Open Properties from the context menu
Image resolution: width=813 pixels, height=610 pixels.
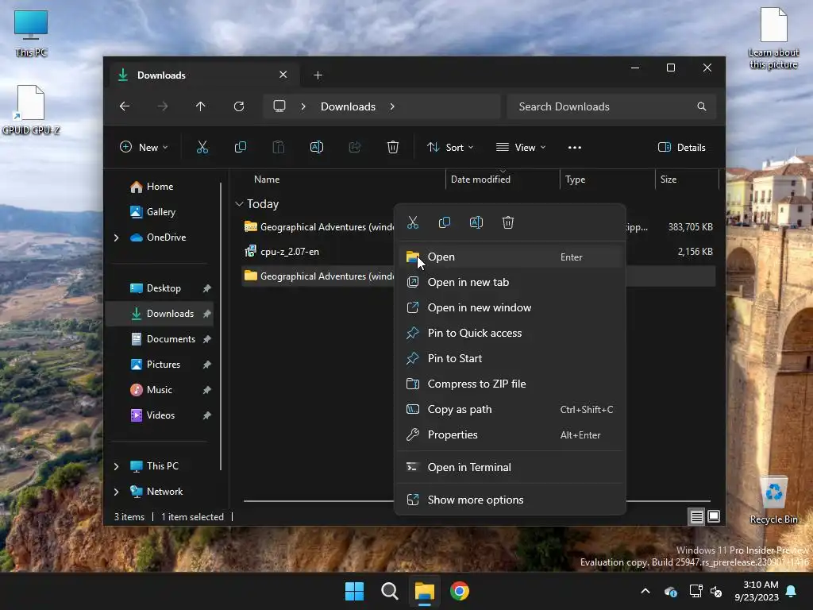[x=511, y=434]
